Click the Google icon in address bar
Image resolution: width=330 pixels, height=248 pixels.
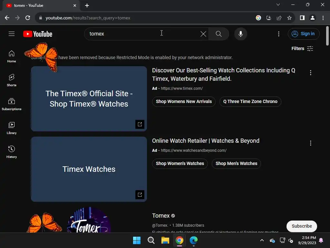point(258,18)
